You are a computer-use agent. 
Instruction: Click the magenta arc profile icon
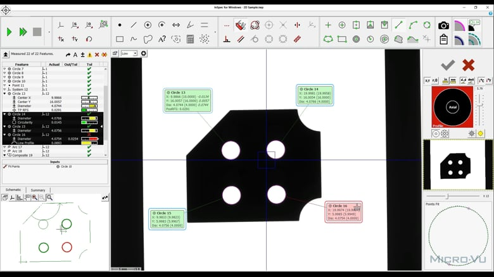coord(460,25)
